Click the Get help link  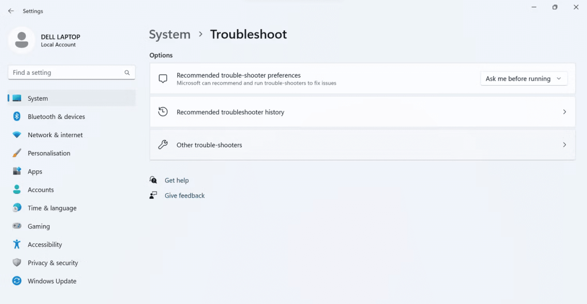177,180
